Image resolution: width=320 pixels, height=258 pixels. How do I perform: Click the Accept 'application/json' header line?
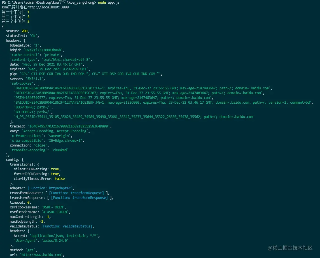pyautogui.click(x=57, y=236)
